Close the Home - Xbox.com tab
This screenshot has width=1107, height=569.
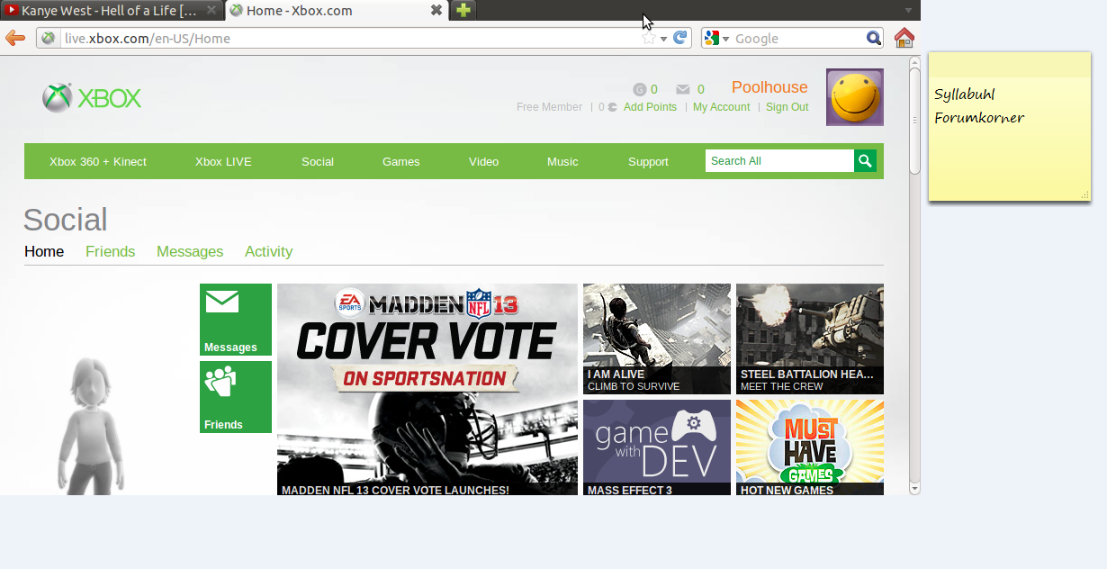coord(436,10)
